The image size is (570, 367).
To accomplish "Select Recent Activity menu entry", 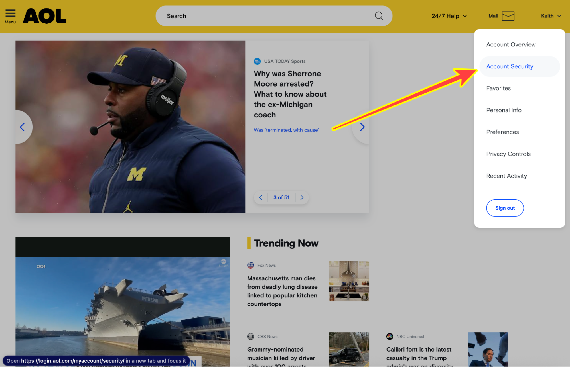I will pyautogui.click(x=506, y=176).
